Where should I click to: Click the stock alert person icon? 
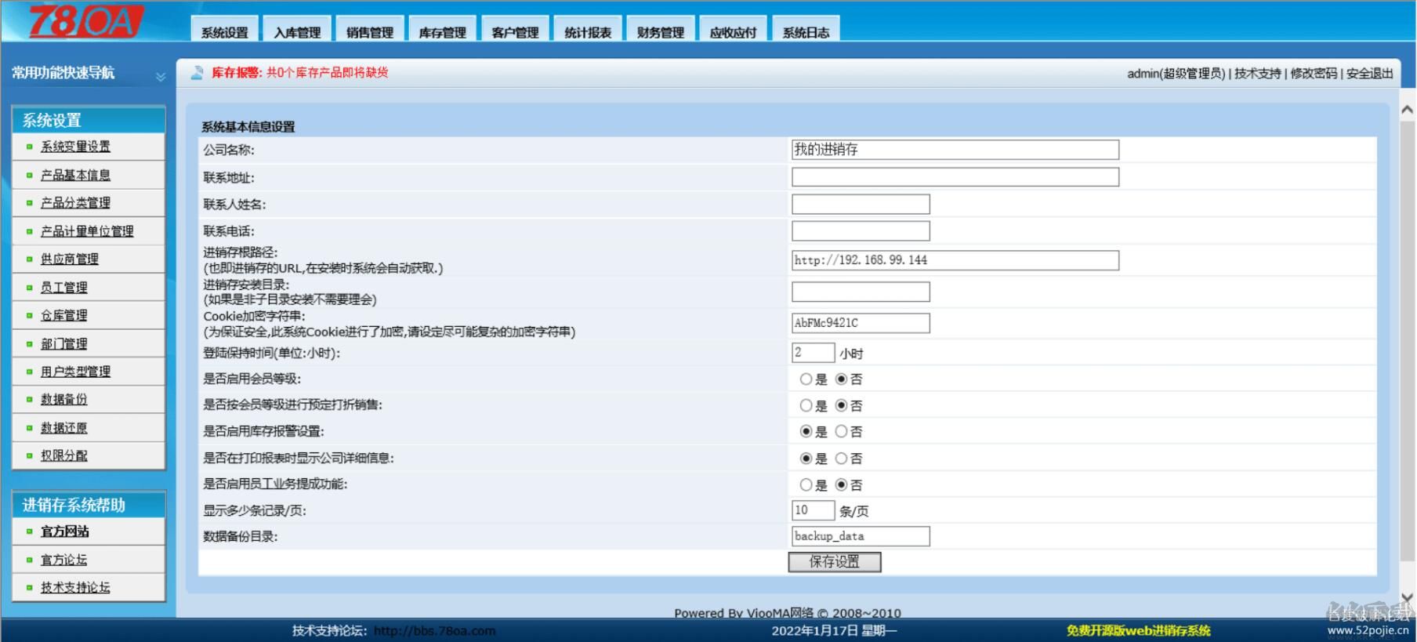pyautogui.click(x=198, y=73)
